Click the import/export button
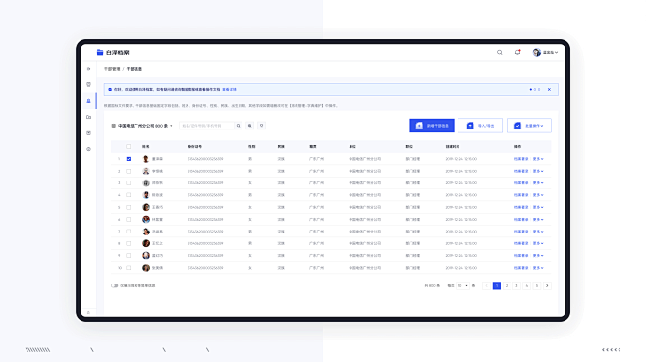646x362 pixels. (x=480, y=126)
